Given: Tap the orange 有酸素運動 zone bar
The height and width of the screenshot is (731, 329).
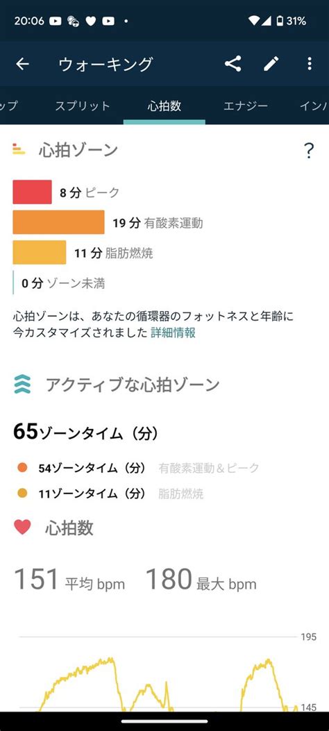Looking at the screenshot, I should point(58,222).
